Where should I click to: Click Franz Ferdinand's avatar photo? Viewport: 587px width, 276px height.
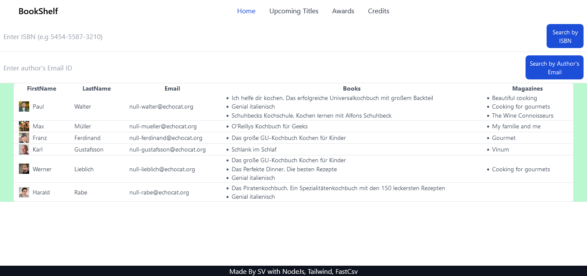click(24, 138)
